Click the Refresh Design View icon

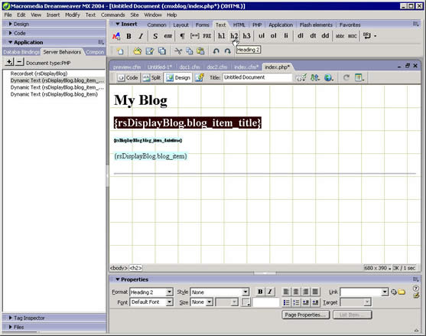tap(346, 78)
